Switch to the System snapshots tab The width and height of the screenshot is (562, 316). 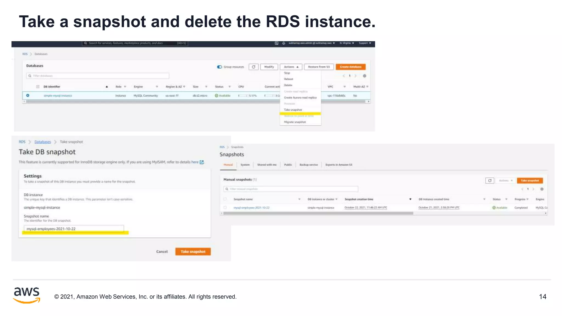pyautogui.click(x=245, y=165)
